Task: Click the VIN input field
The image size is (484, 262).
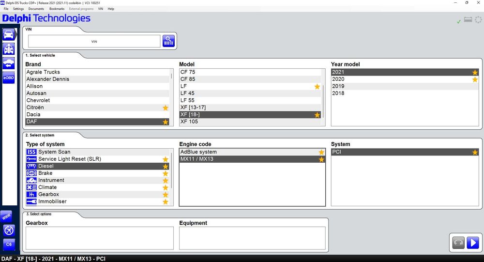Action: coord(94,41)
